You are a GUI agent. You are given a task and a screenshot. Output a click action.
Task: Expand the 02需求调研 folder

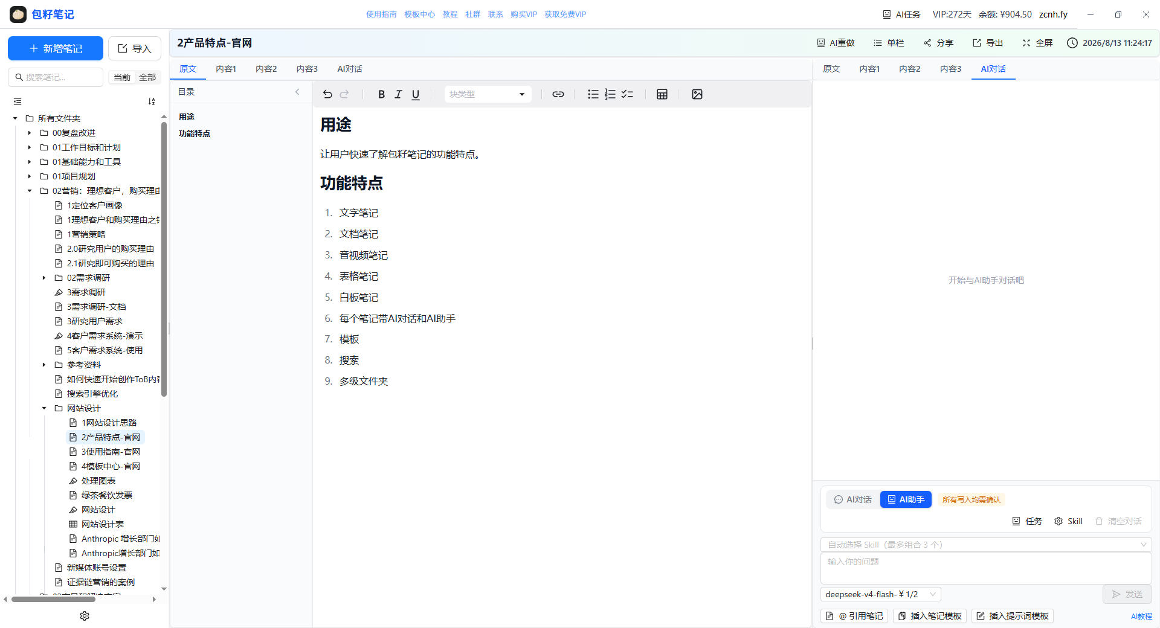tap(44, 278)
